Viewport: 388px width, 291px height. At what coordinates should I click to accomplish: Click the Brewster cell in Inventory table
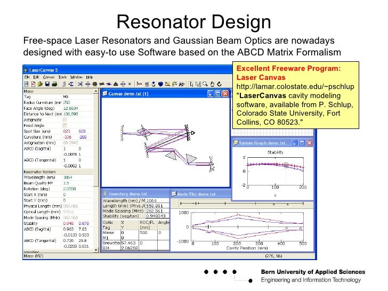pyautogui.click(x=111, y=243)
